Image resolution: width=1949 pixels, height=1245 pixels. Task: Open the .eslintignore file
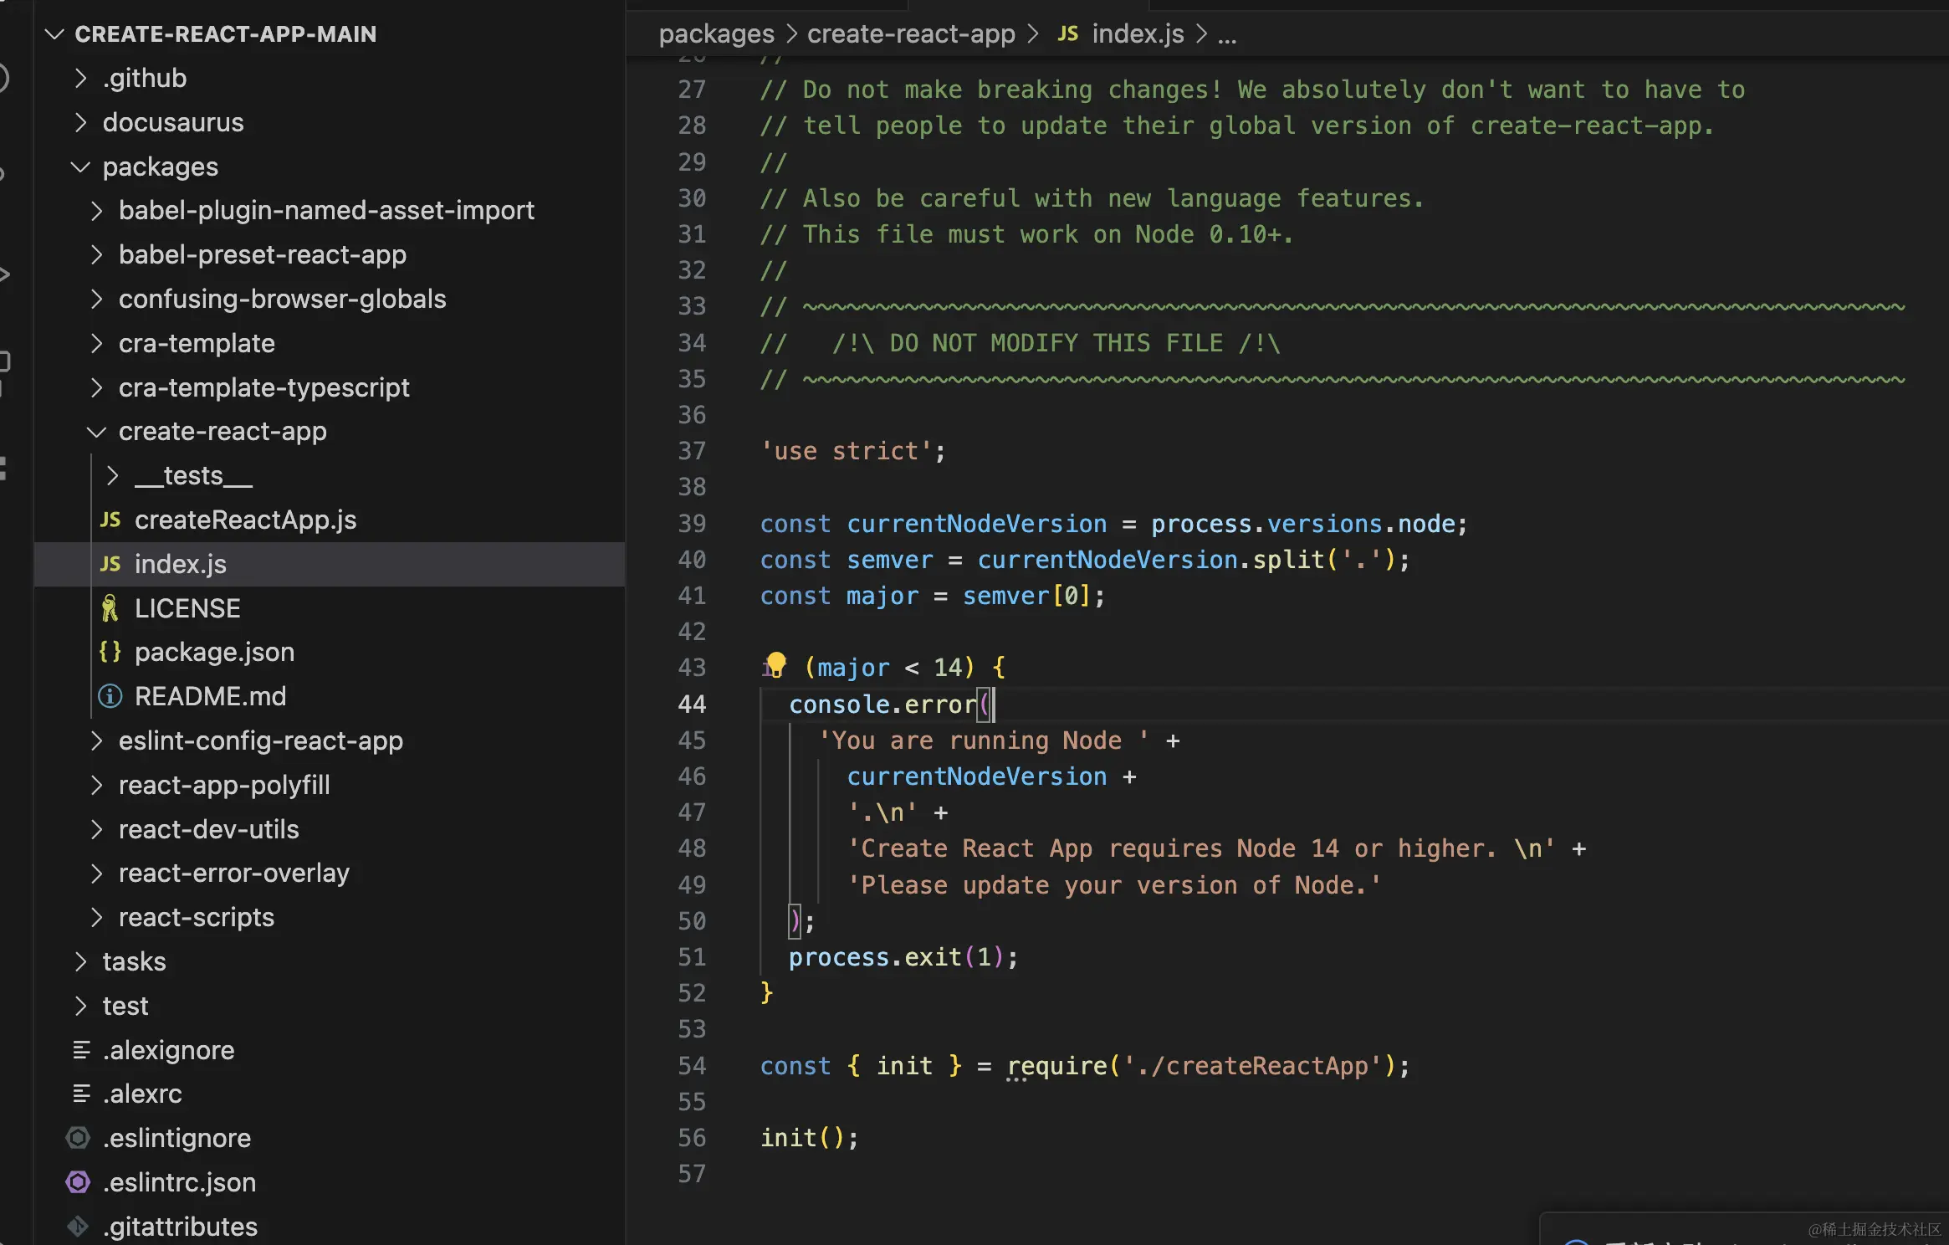[x=176, y=1138]
